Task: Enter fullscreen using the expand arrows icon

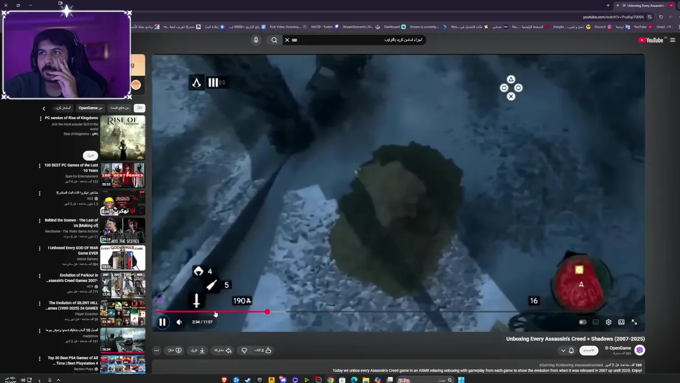Action: click(634, 322)
